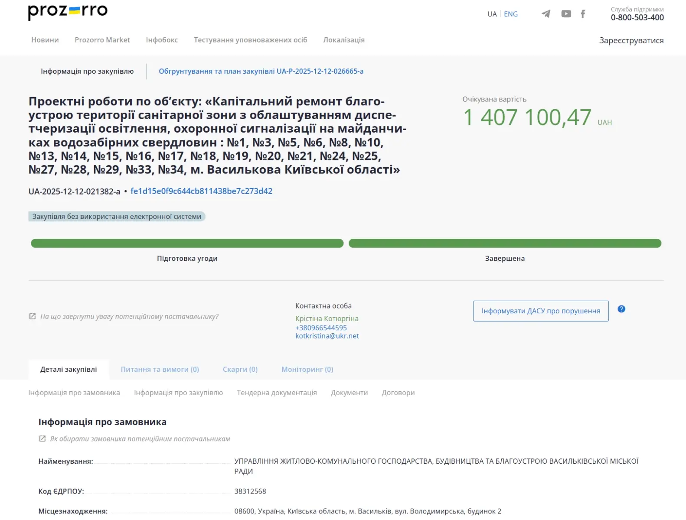Open the Новини menu item
Viewport: 686px width, 520px height.
click(45, 40)
